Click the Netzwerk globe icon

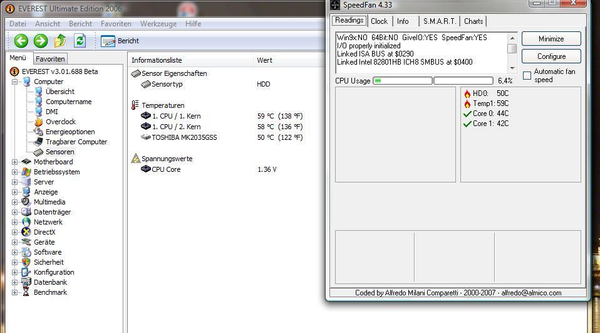pyautogui.click(x=26, y=222)
